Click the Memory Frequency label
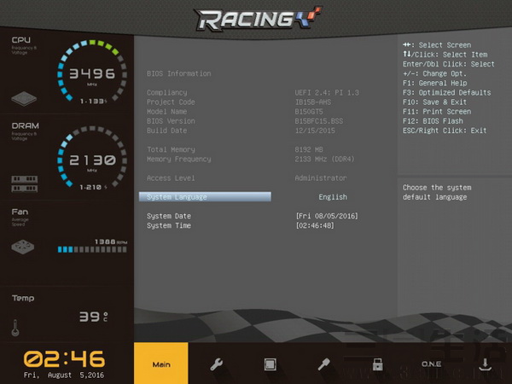The height and width of the screenshot is (384, 512). (179, 159)
